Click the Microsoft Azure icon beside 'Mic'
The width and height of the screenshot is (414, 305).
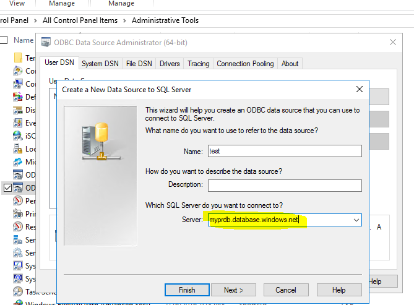(x=18, y=161)
